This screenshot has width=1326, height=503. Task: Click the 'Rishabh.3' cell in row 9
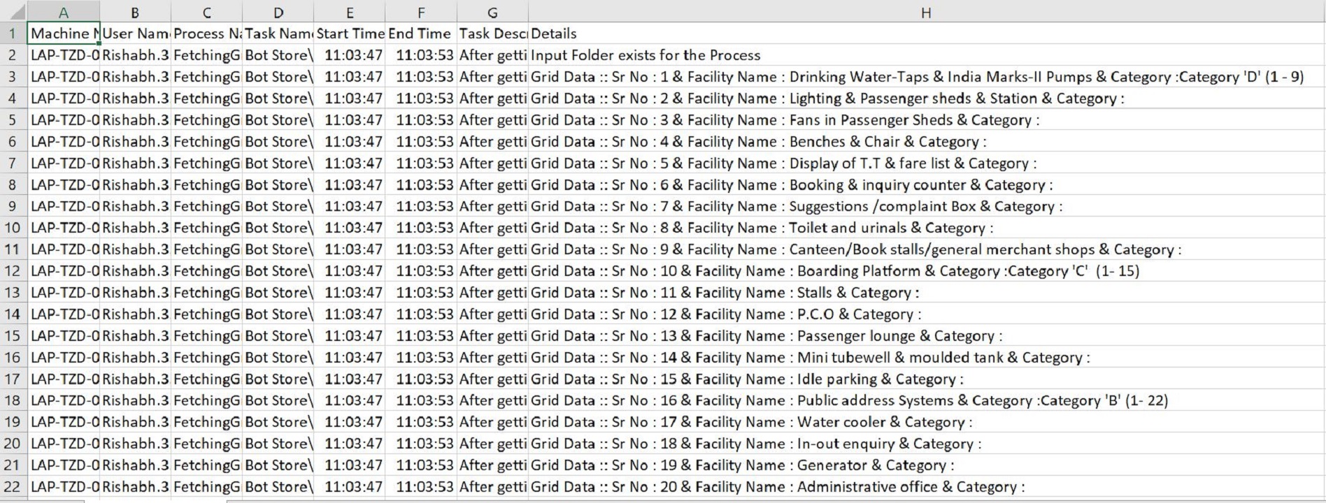click(135, 206)
